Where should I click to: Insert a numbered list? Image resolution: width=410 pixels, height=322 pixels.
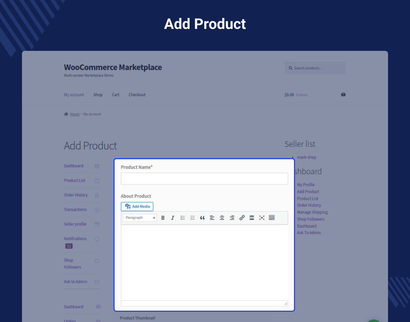click(x=192, y=218)
